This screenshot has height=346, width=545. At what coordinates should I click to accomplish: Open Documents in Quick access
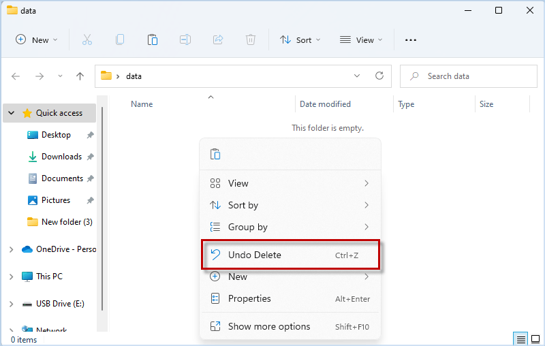[62, 178]
